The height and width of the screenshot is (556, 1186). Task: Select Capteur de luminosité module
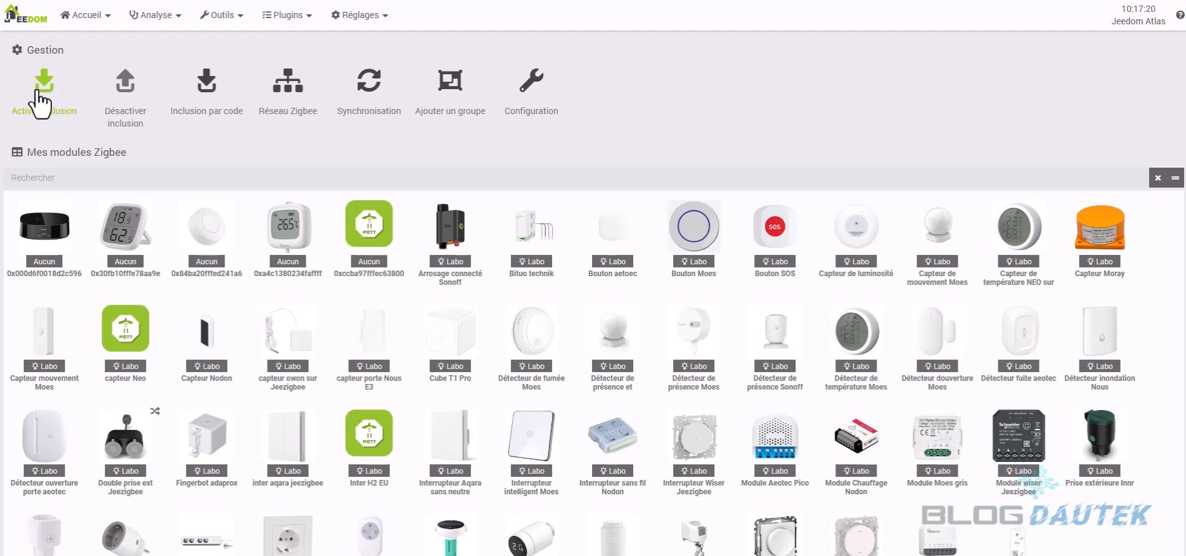click(856, 239)
